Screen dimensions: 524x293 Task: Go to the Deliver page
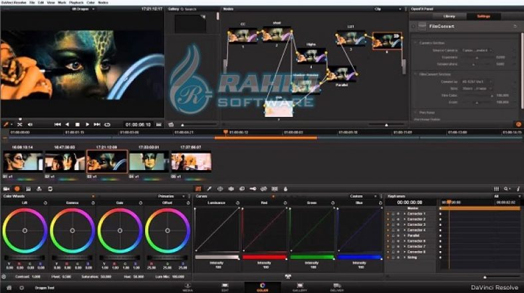click(x=337, y=287)
